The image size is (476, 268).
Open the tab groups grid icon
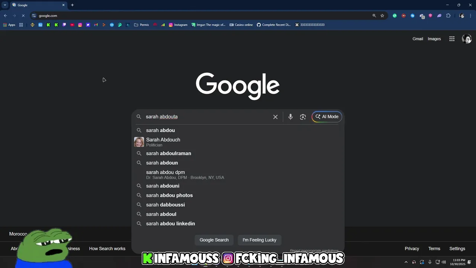pos(21,25)
